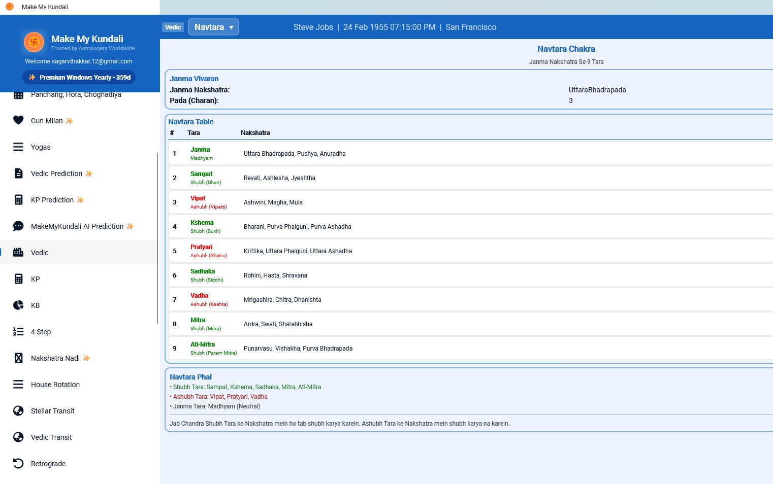Click the Yogas list icon
This screenshot has width=773, height=484.
18,147
